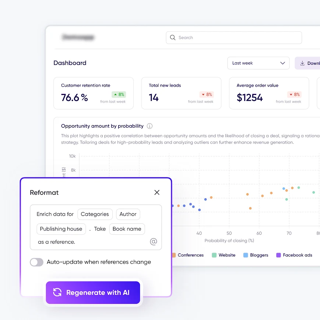Select the Author tag chip
Screen dimensions: 320x320
(128, 214)
